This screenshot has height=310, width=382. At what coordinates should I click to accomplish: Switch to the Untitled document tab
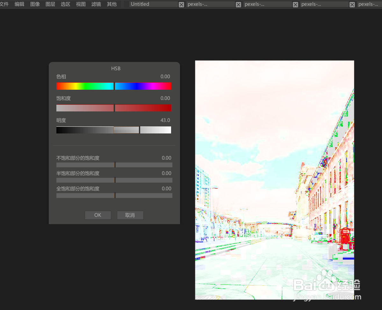[154, 4]
